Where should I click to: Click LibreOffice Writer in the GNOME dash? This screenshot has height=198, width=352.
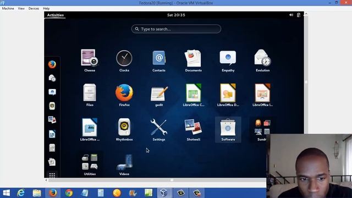(52, 134)
